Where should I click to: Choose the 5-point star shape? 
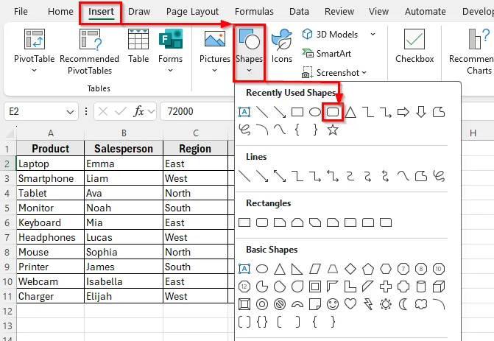pyautogui.click(x=333, y=130)
